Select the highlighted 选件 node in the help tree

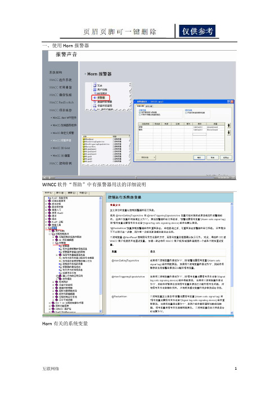pos(55,228)
